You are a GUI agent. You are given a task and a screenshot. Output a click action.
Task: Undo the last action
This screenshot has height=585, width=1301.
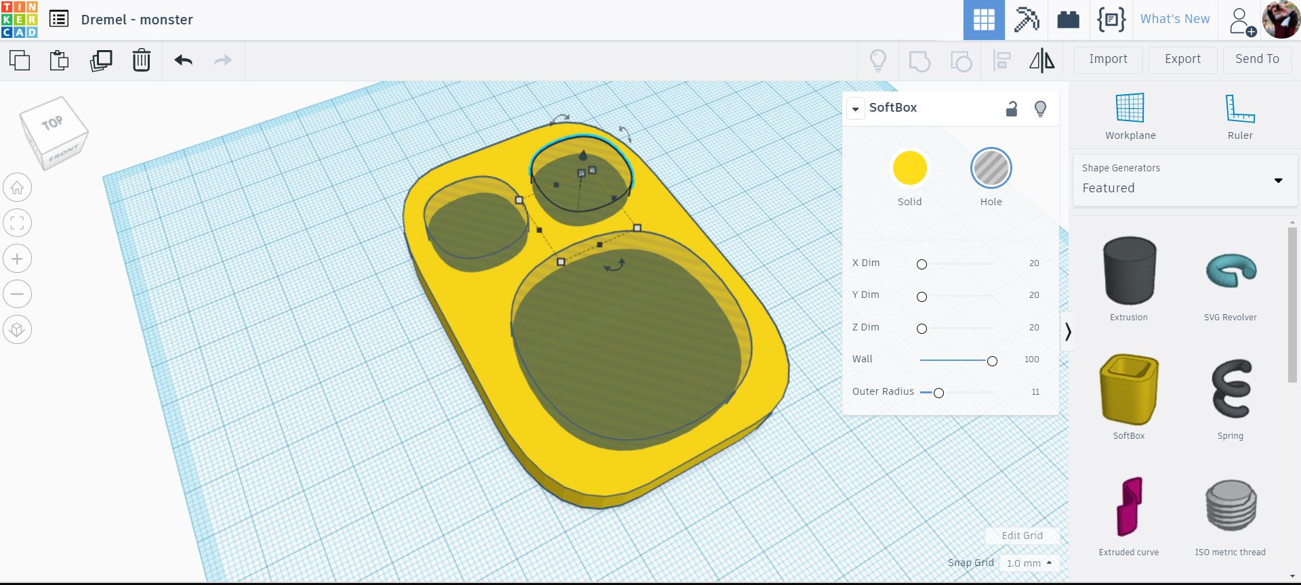tap(183, 60)
